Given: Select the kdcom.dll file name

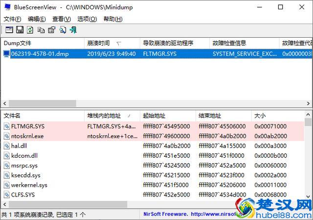Looking at the screenshot, I should 24,156.
